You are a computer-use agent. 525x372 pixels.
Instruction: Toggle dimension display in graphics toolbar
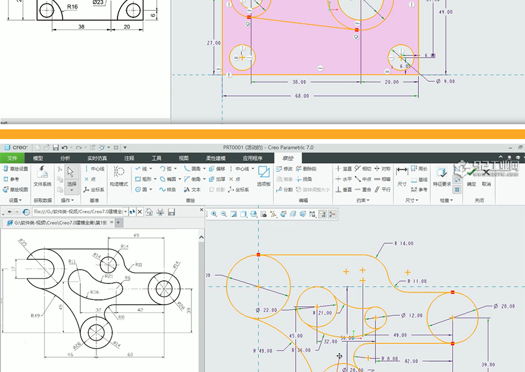coord(312,214)
